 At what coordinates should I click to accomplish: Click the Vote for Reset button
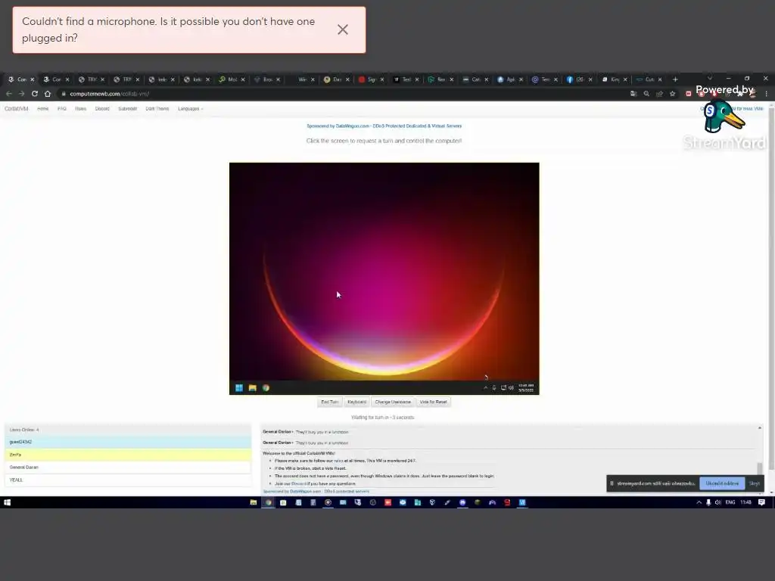coord(434,402)
